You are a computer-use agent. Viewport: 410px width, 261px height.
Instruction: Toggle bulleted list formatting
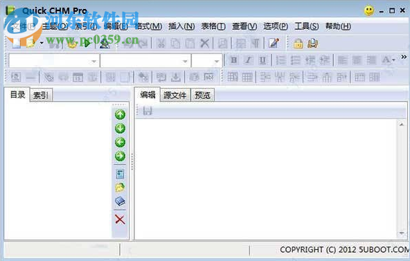(296, 60)
